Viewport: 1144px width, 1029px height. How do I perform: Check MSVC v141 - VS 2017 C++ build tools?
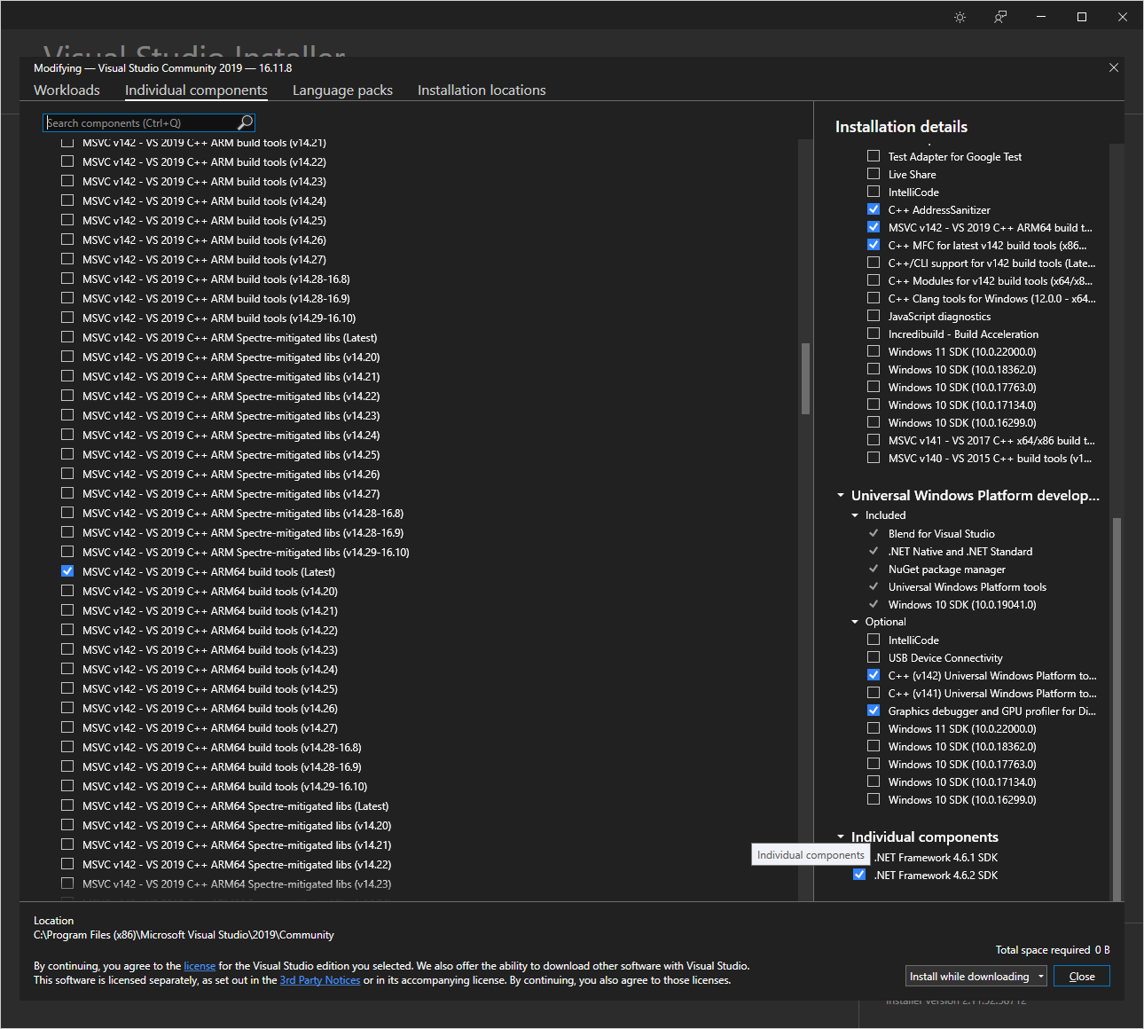tap(874, 440)
